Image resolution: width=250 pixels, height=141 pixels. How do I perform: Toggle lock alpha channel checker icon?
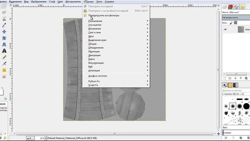(236, 23)
